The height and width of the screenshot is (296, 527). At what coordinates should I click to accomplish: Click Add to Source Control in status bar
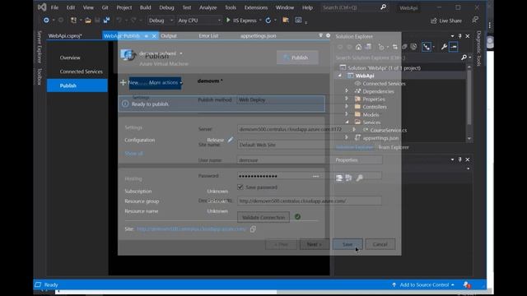(423, 285)
